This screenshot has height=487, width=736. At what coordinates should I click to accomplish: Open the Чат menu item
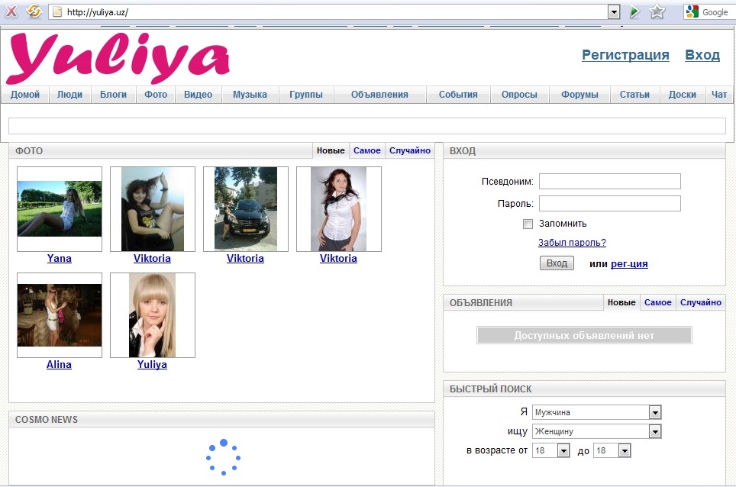718,95
